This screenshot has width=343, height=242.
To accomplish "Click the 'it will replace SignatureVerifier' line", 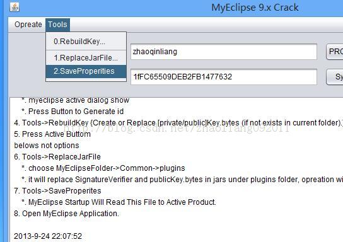I will point(182,180).
